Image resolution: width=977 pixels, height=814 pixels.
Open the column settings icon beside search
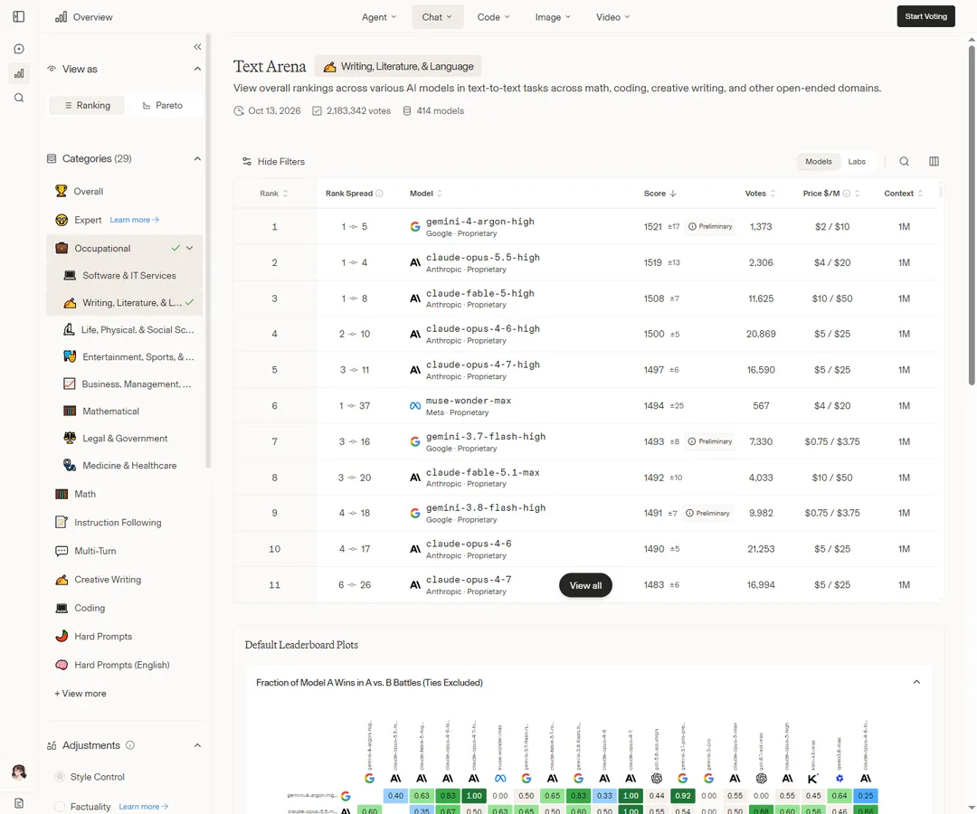point(934,161)
